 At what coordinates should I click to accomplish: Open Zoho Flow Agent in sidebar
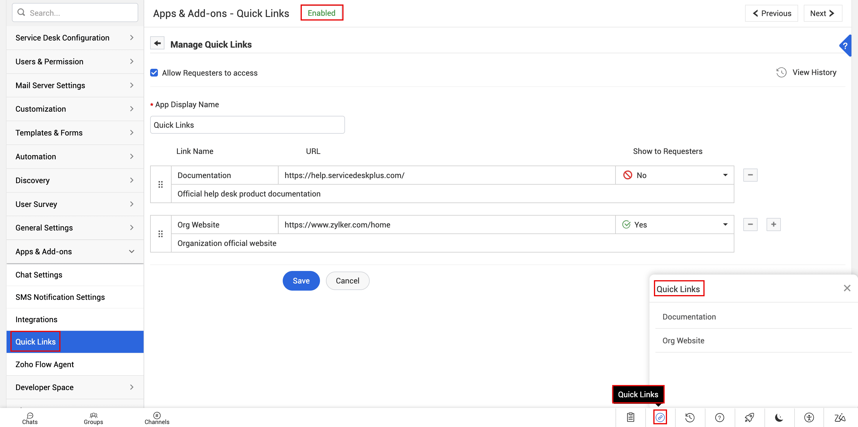[x=75, y=364]
